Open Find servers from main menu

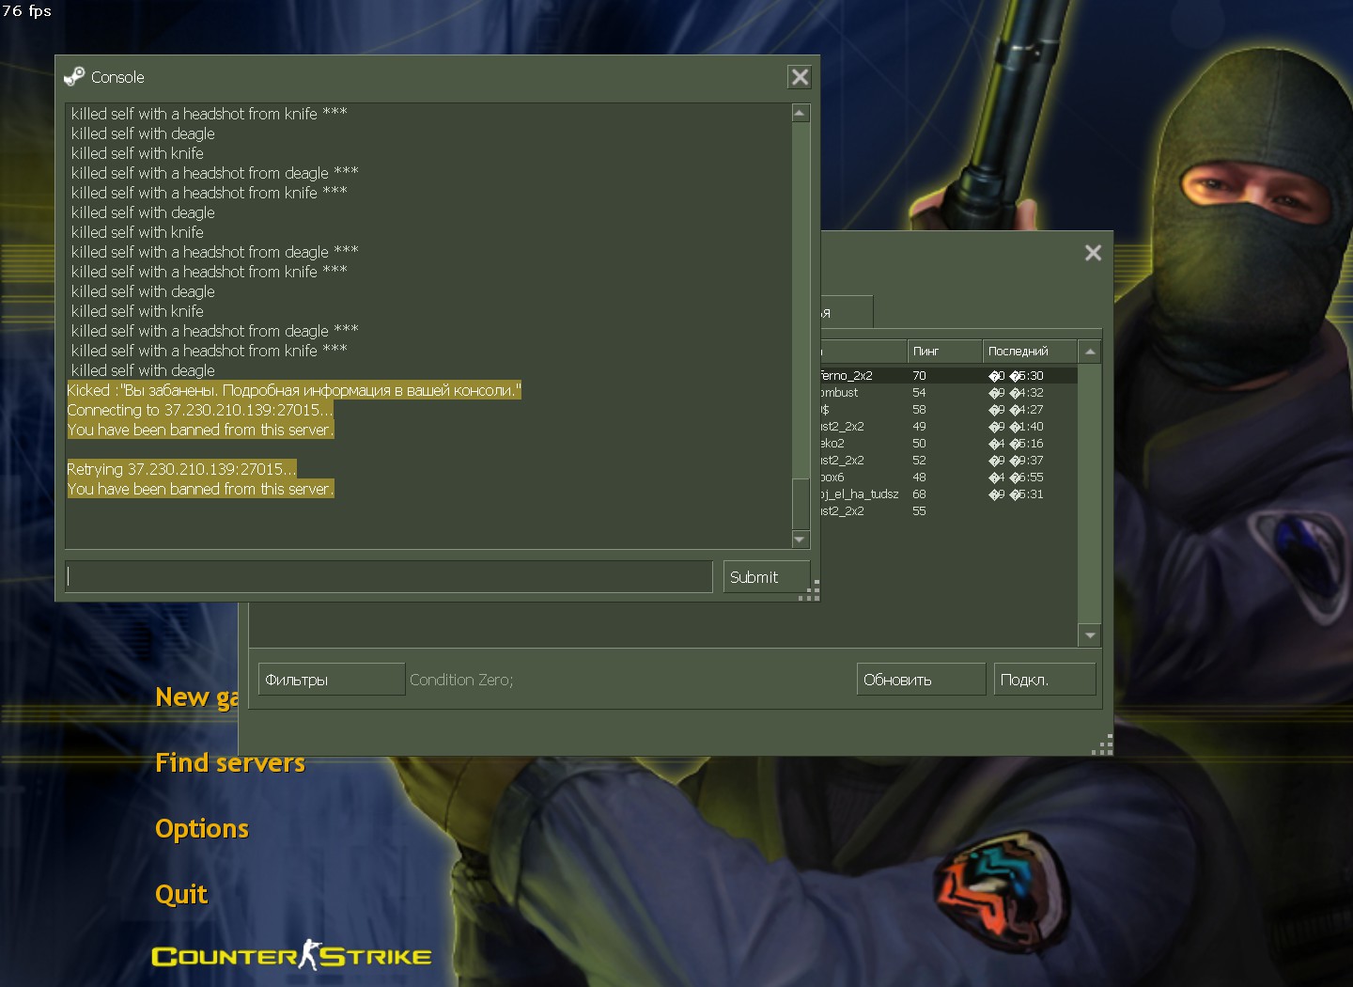coord(230,762)
